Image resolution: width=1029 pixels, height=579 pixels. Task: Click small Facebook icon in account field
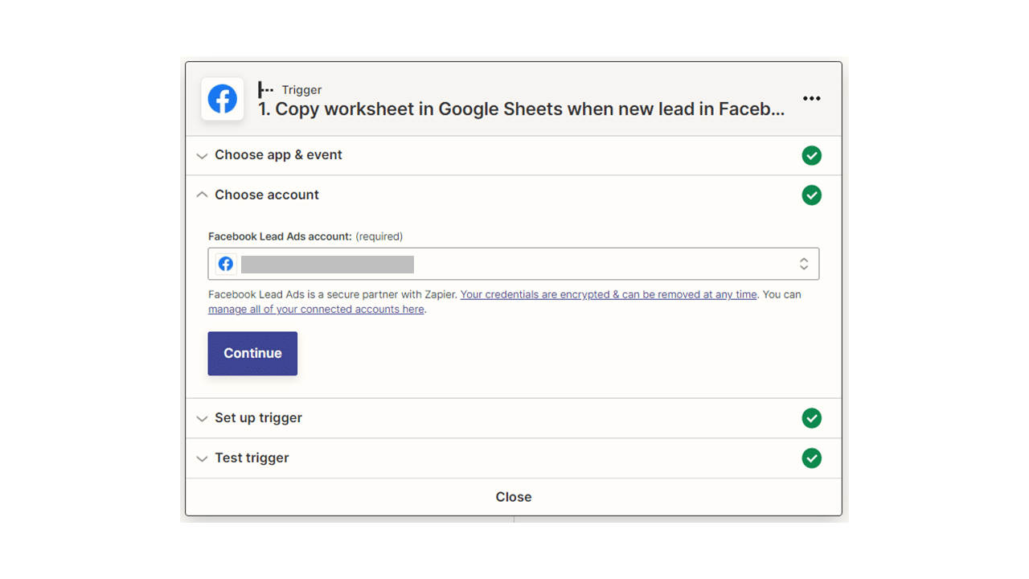point(226,264)
